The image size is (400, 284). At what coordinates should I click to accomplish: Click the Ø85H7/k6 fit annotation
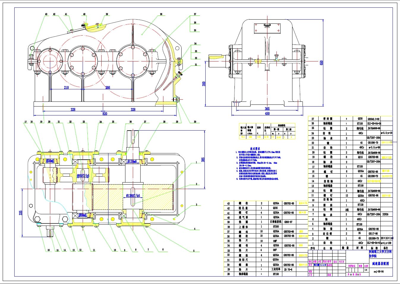pos(83,176)
